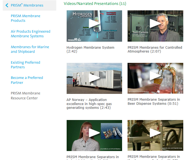189x160 pixels.
Task: Select Membranes for Marine and Shipboard
Action: pos(30,49)
